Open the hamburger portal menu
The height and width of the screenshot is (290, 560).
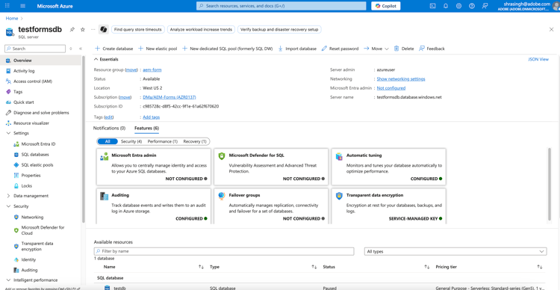(23, 6)
